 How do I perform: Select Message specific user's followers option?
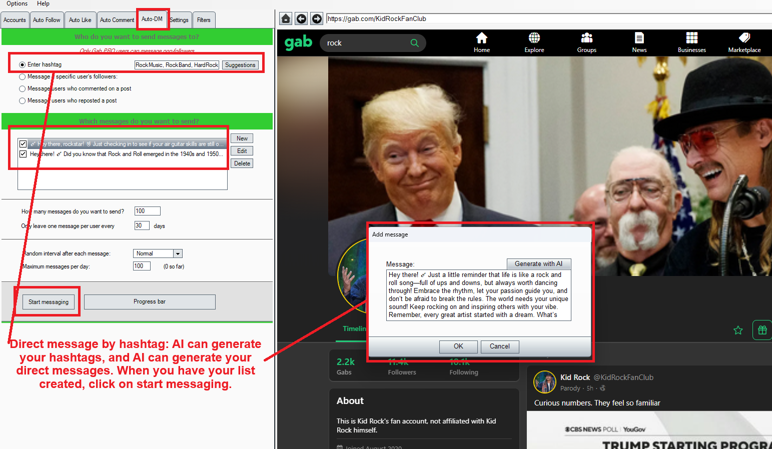22,76
